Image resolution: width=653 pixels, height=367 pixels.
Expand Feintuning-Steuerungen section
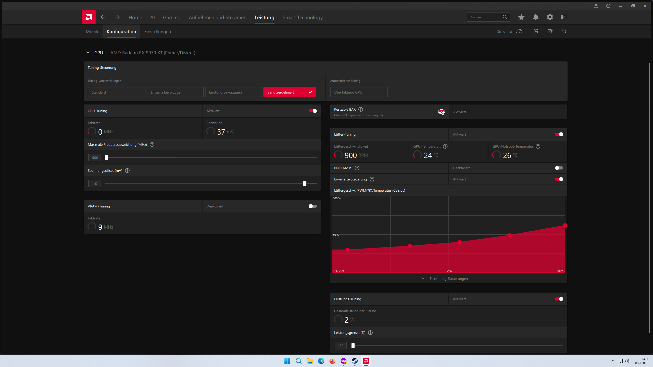point(448,279)
